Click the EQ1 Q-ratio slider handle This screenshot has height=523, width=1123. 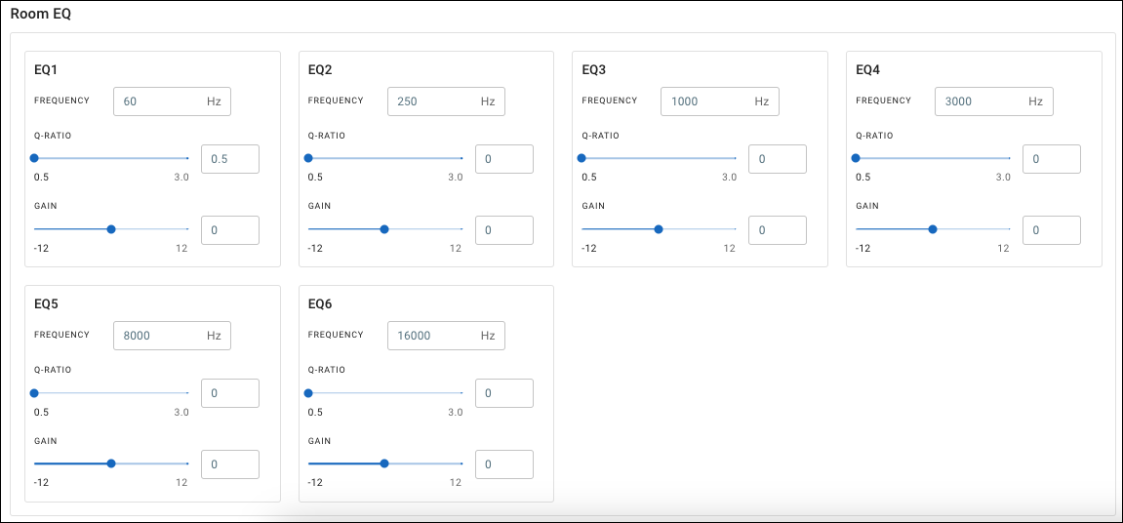click(x=34, y=158)
